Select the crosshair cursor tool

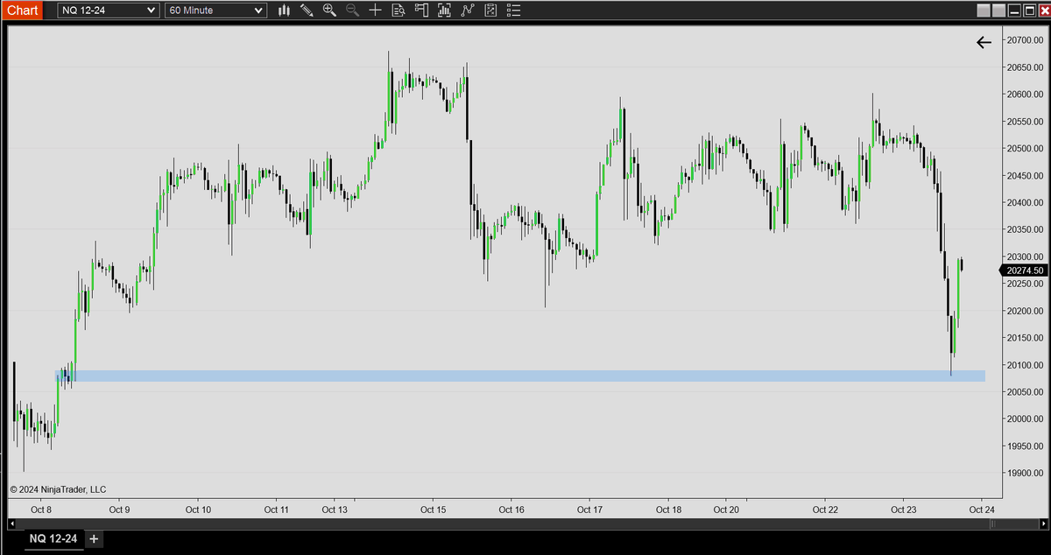[x=375, y=11]
